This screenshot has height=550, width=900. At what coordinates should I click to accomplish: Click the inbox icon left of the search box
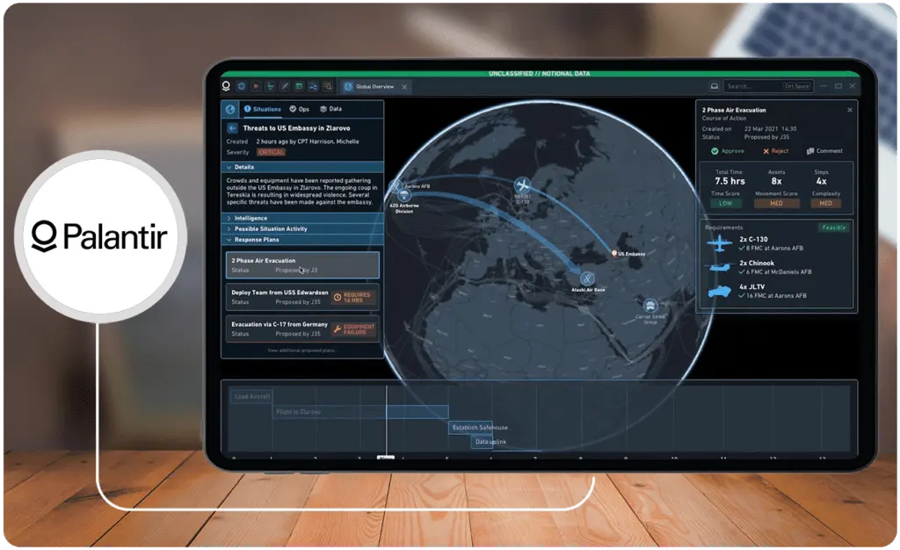(x=715, y=86)
